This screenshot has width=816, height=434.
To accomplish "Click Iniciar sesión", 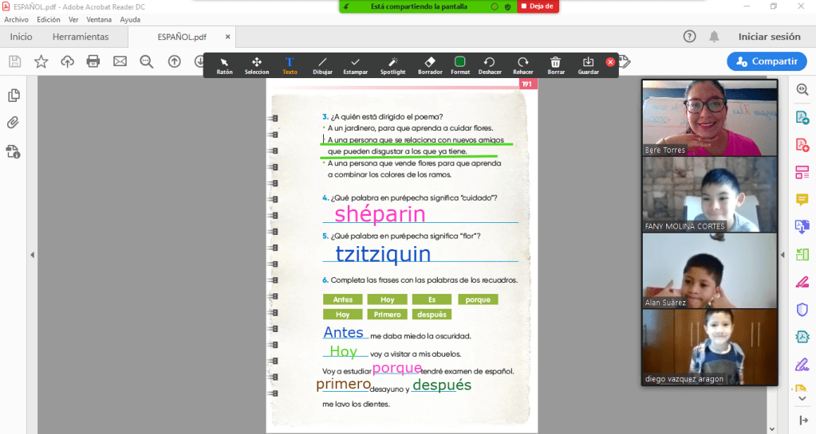I will [769, 37].
